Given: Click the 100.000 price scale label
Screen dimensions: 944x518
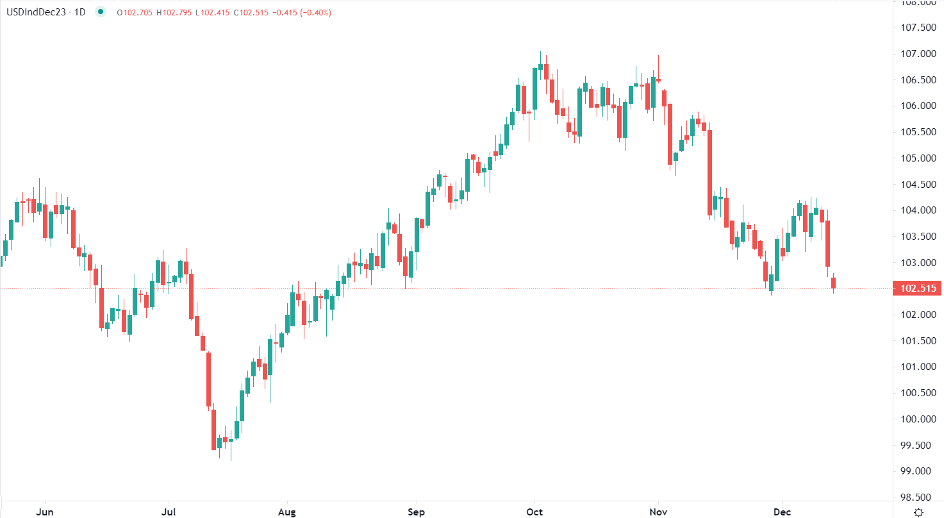Looking at the screenshot, I should tap(918, 419).
